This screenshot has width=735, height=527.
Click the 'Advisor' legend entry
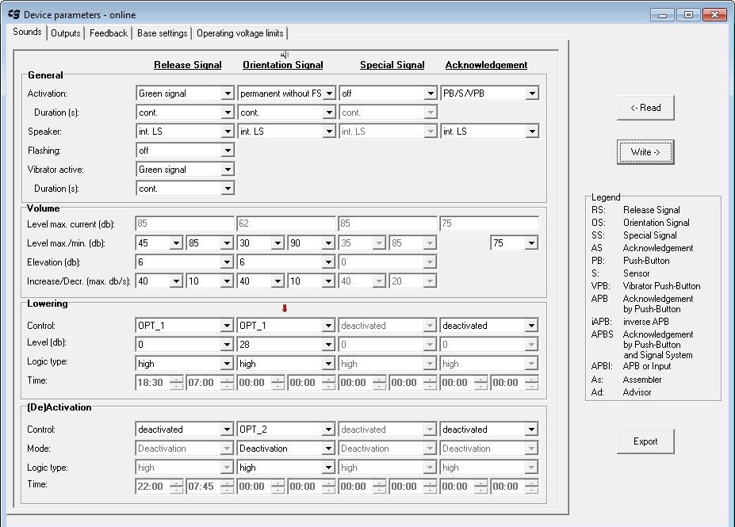click(x=637, y=392)
